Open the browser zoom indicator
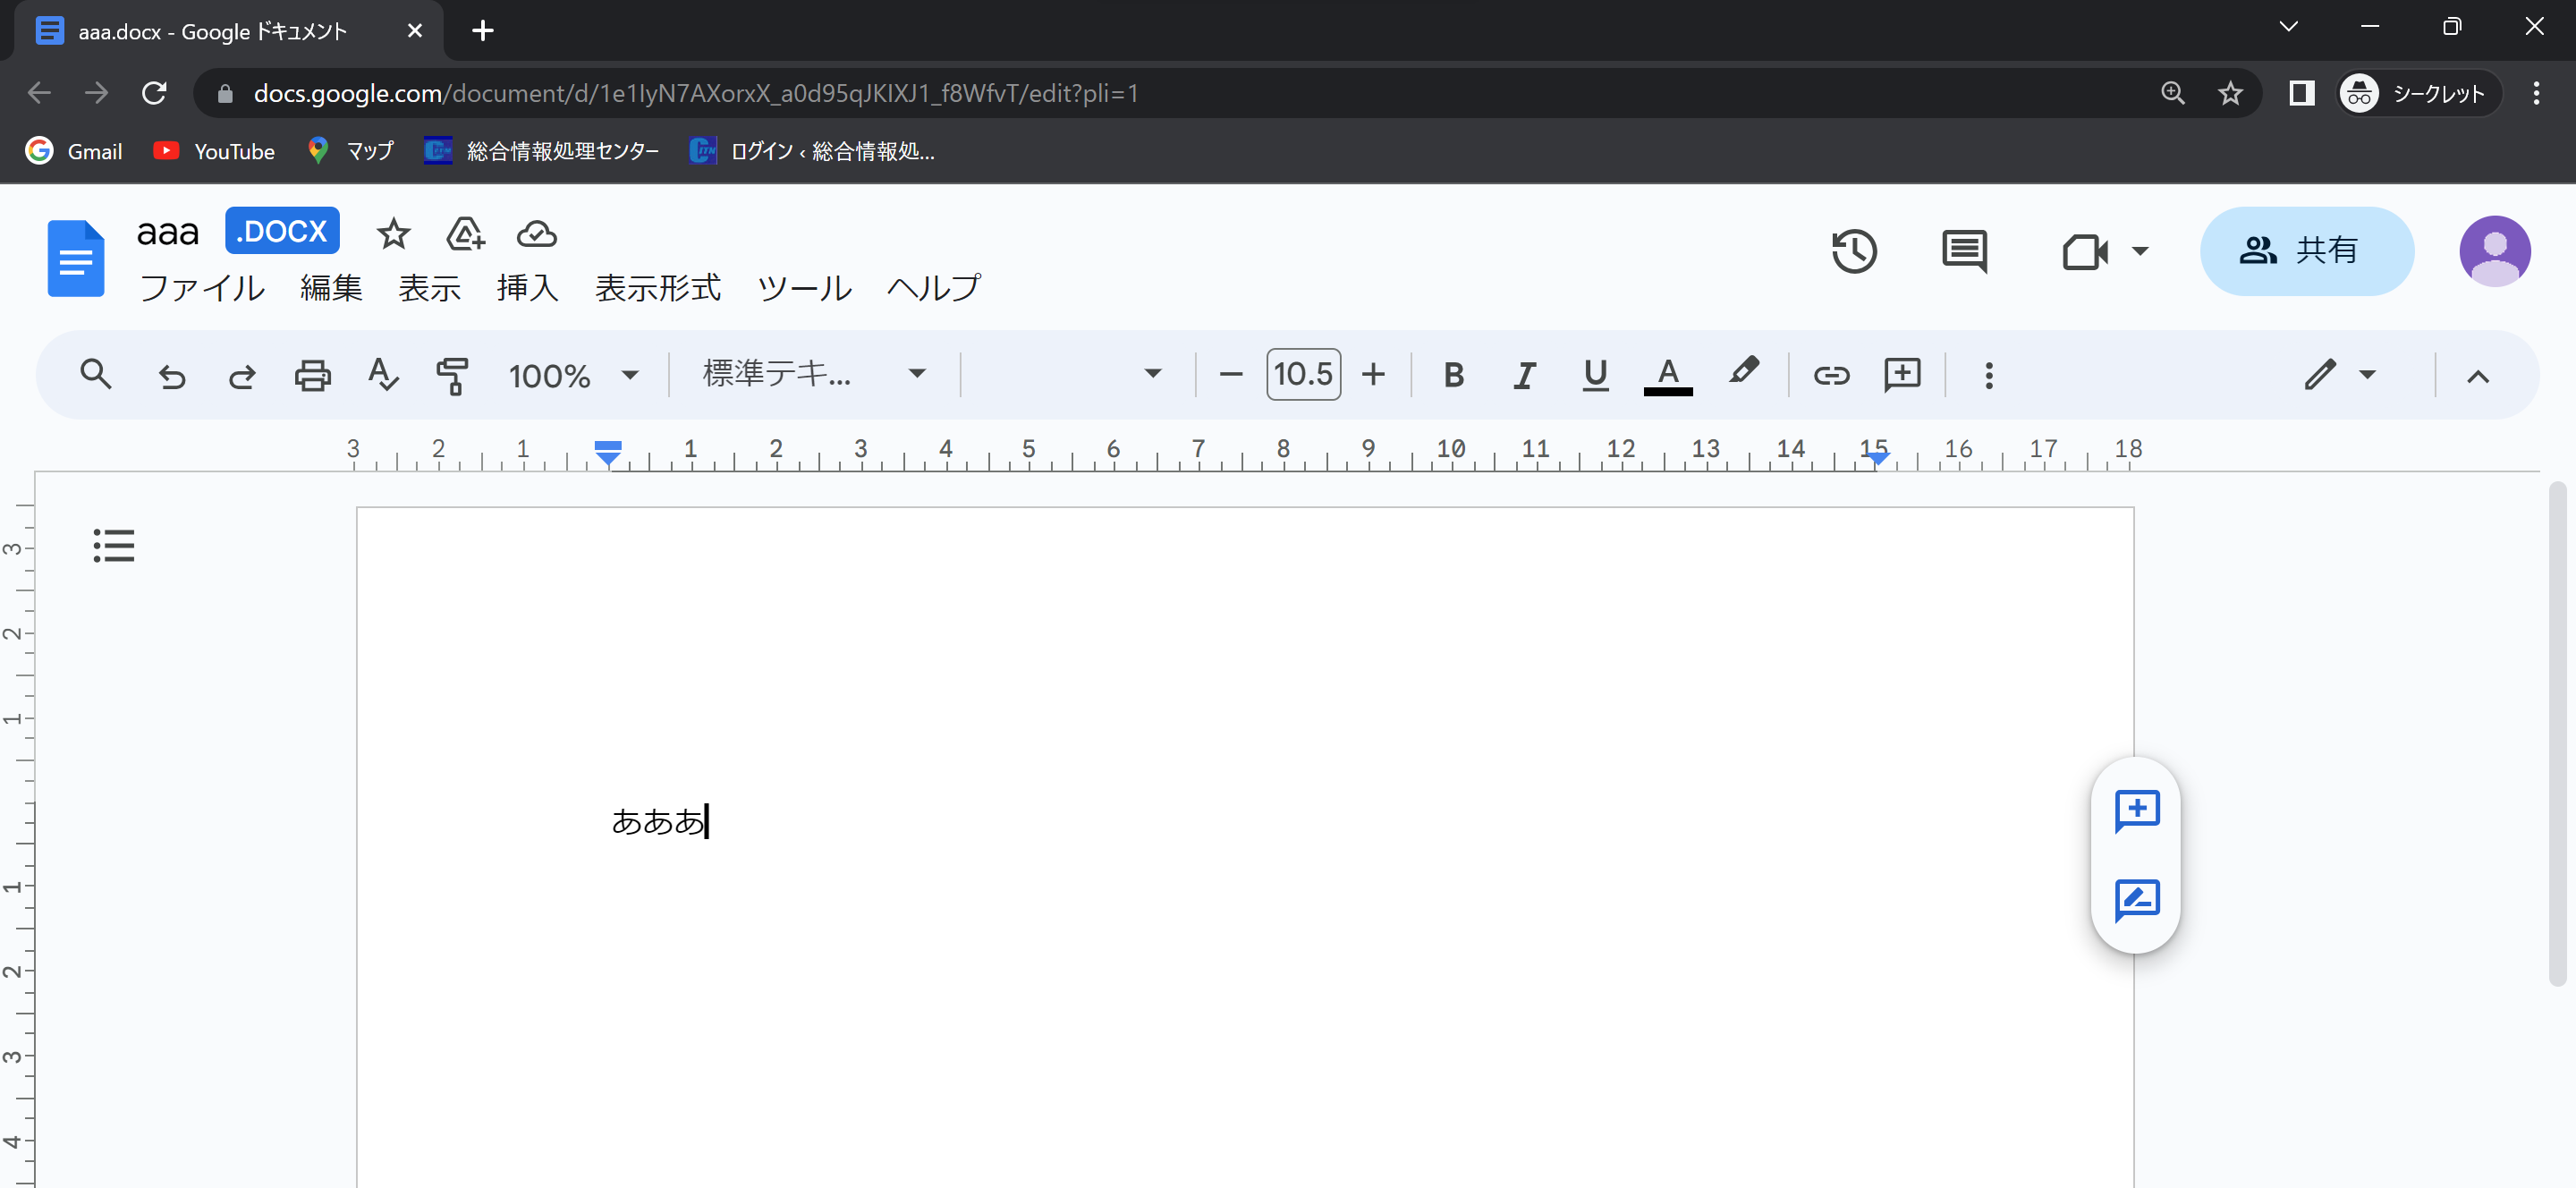This screenshot has height=1188, width=2576. [x=2173, y=93]
